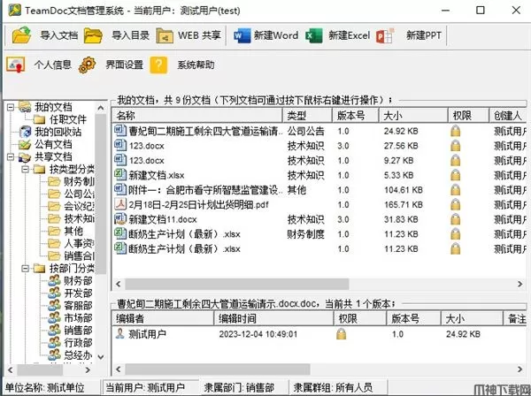Image resolution: width=531 pixels, height=396 pixels.
Task: Click the 开发部 department people icon
Action: pos(54,293)
